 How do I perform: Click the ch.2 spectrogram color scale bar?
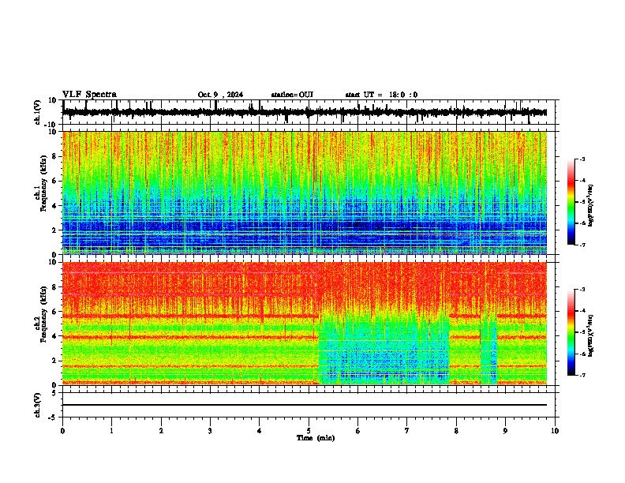[571, 332]
